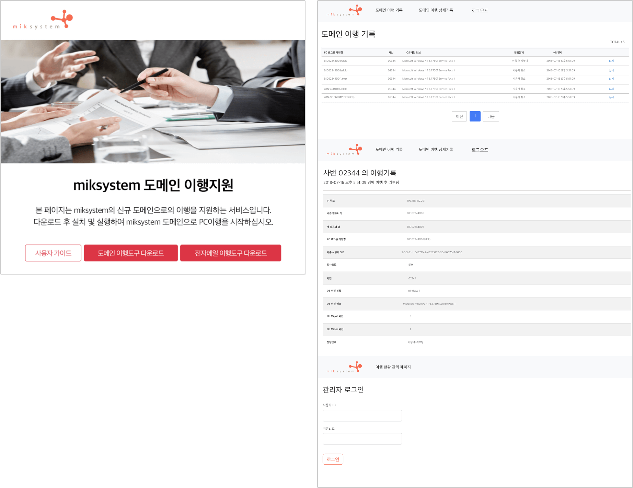The image size is (633, 488).
Task: Click WIN-490TRFG\alolp cell in the list
Action: [x=335, y=89]
